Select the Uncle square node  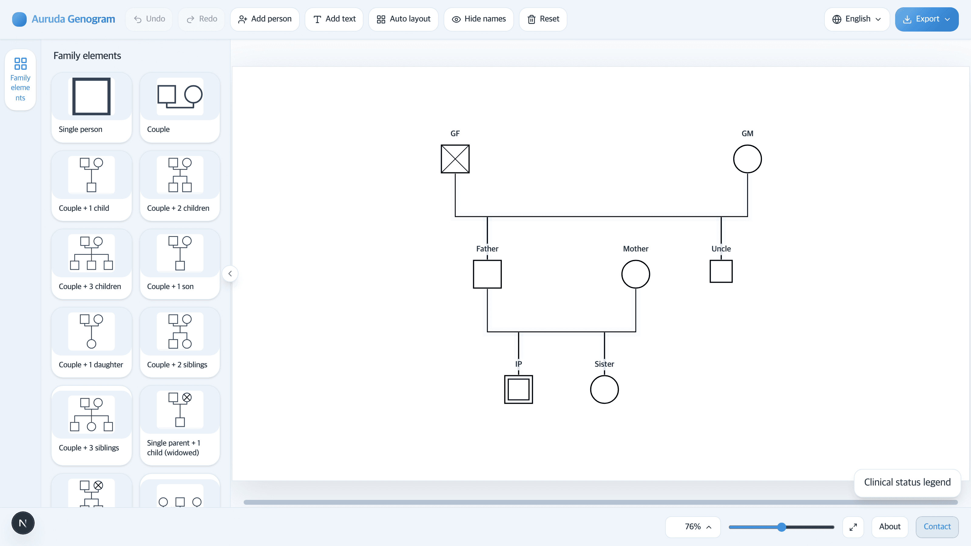point(721,271)
